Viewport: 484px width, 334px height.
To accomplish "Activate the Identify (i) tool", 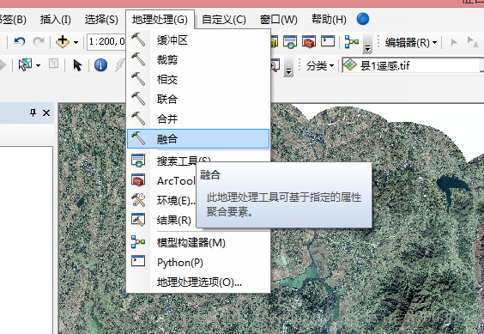I will pos(100,65).
